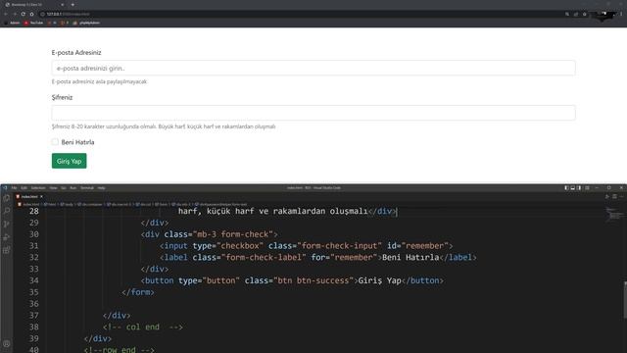Screen dimensions: 627x353
Task: Toggle VS Code secondary side bar layout icon
Action: (579, 187)
